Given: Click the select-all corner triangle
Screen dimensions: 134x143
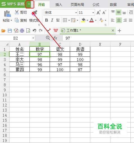Looking at the screenshot, I should [7, 44].
